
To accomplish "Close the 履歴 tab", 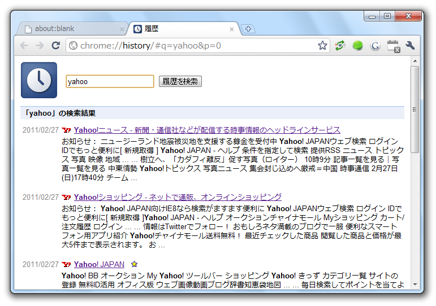I will [232, 29].
